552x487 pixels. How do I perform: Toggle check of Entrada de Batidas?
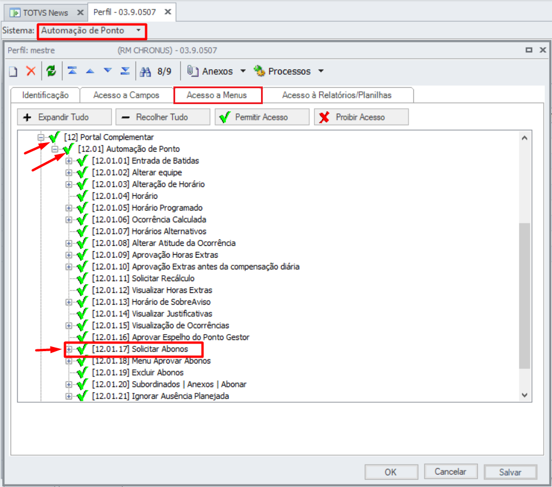point(82,161)
